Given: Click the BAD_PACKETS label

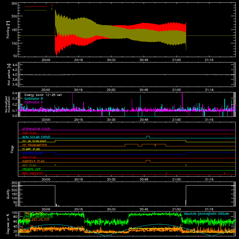Looking at the screenshot, I should click(x=33, y=173).
